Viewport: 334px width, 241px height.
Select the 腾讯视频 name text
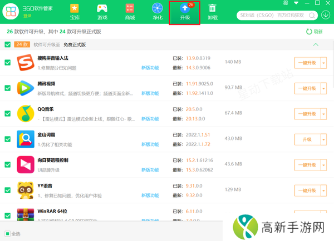click(46, 83)
